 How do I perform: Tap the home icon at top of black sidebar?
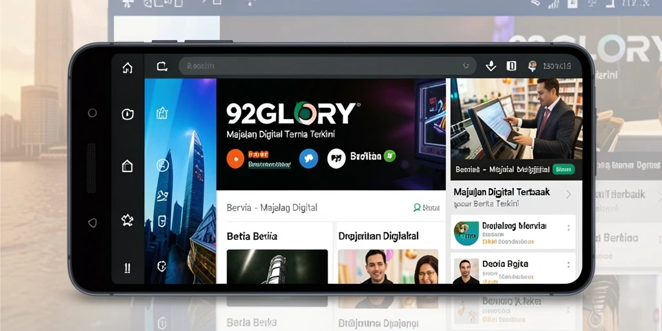point(127,68)
